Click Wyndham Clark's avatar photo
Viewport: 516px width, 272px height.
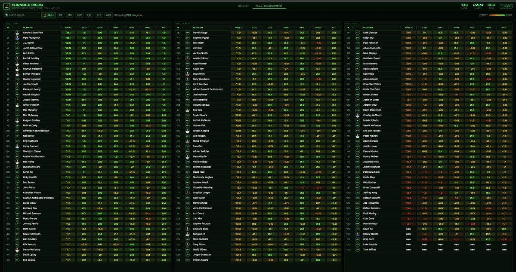[x=17, y=167]
